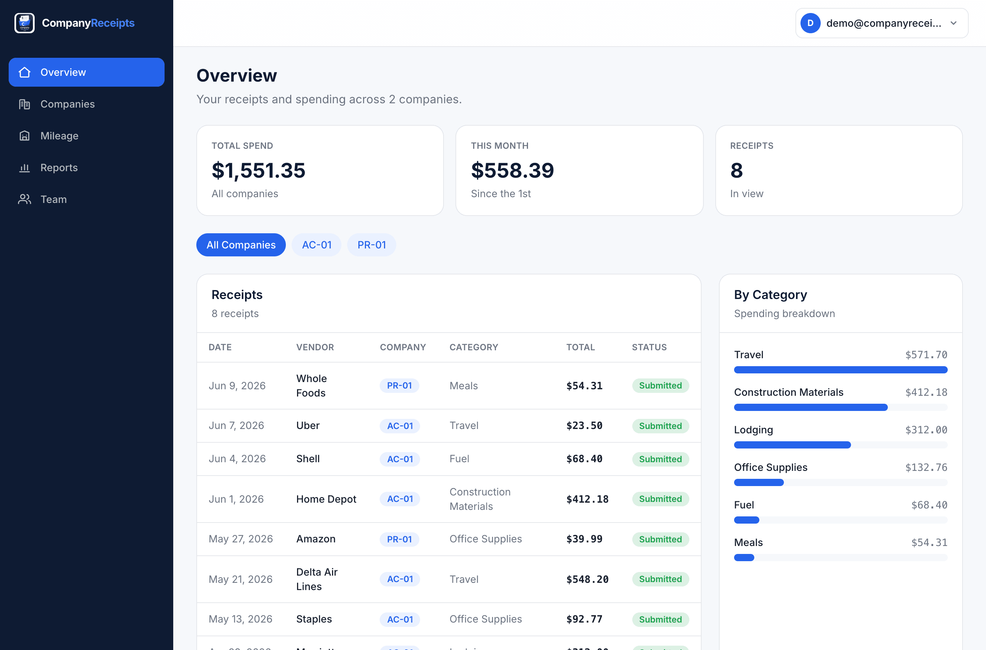Click Submitted status on Shell row
Image resolution: width=986 pixels, height=650 pixels.
(660, 459)
